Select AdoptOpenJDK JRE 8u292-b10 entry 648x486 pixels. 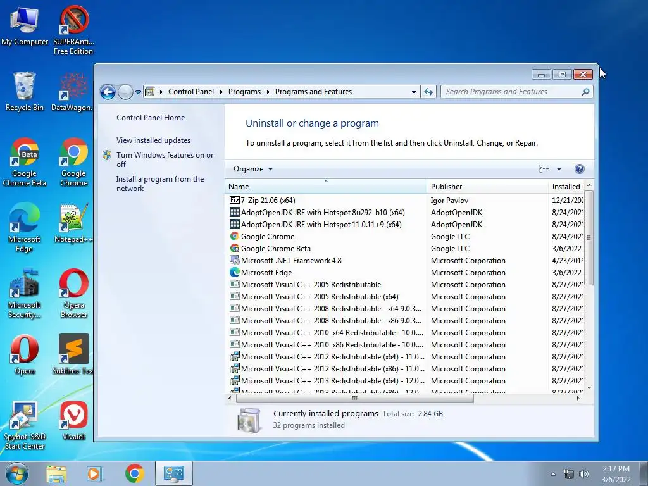click(x=404, y=213)
